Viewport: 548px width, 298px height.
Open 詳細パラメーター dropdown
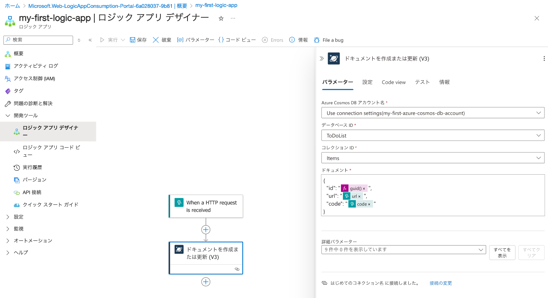pos(404,250)
